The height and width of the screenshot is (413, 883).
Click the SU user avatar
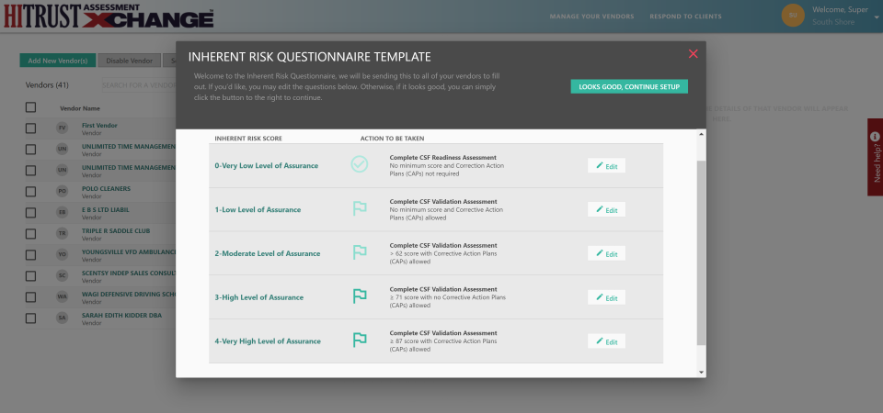[793, 16]
